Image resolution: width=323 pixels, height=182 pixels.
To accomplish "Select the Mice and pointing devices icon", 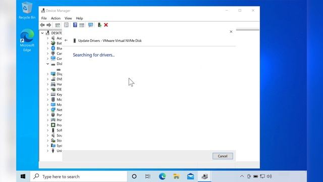I will tap(53, 100).
